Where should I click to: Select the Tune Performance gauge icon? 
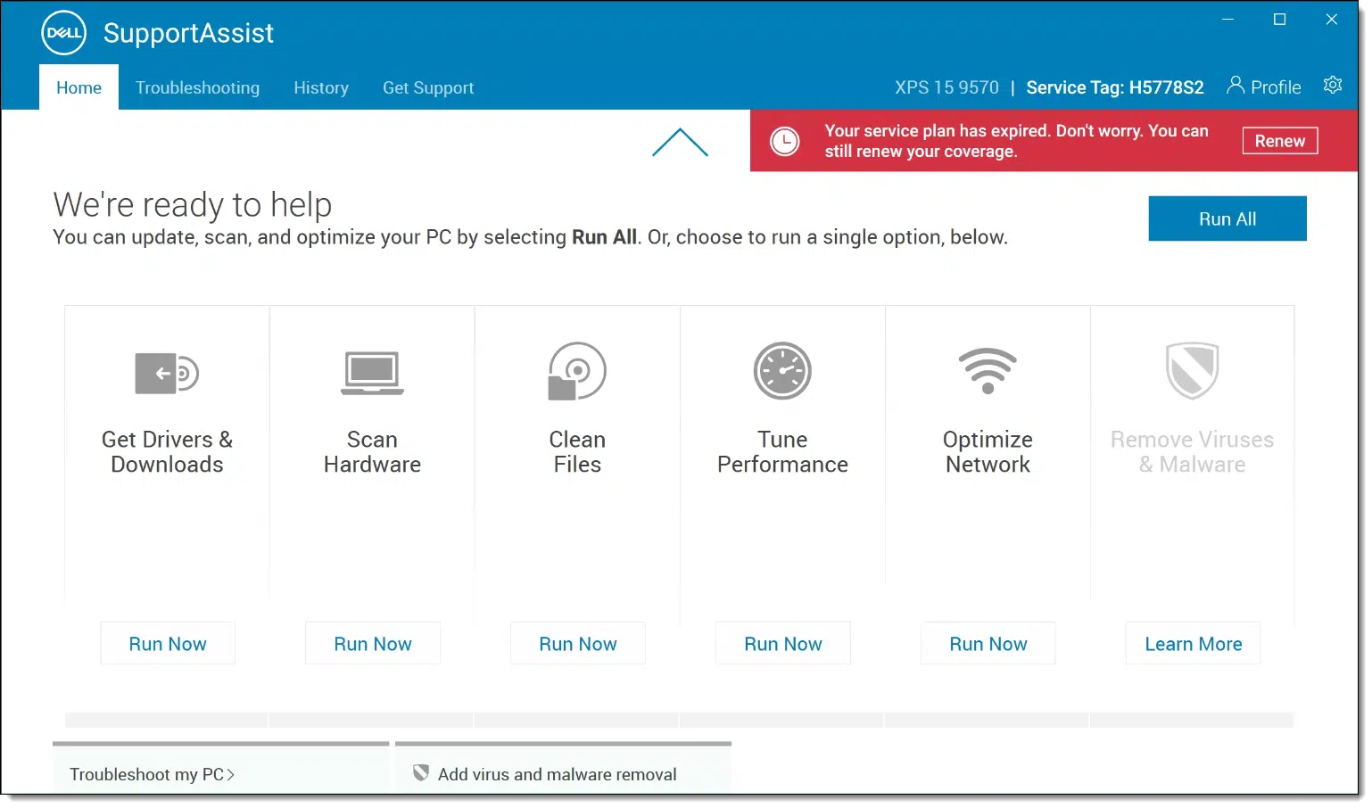782,370
